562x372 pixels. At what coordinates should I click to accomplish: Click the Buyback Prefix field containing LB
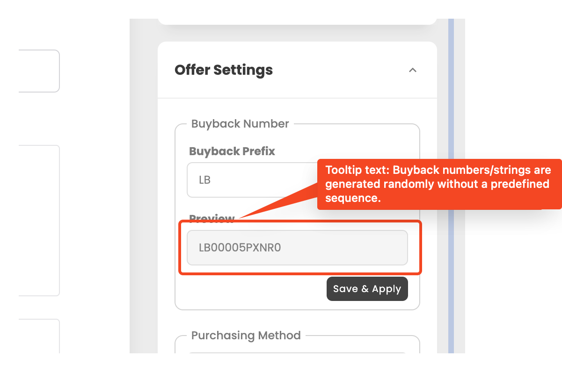click(x=252, y=180)
